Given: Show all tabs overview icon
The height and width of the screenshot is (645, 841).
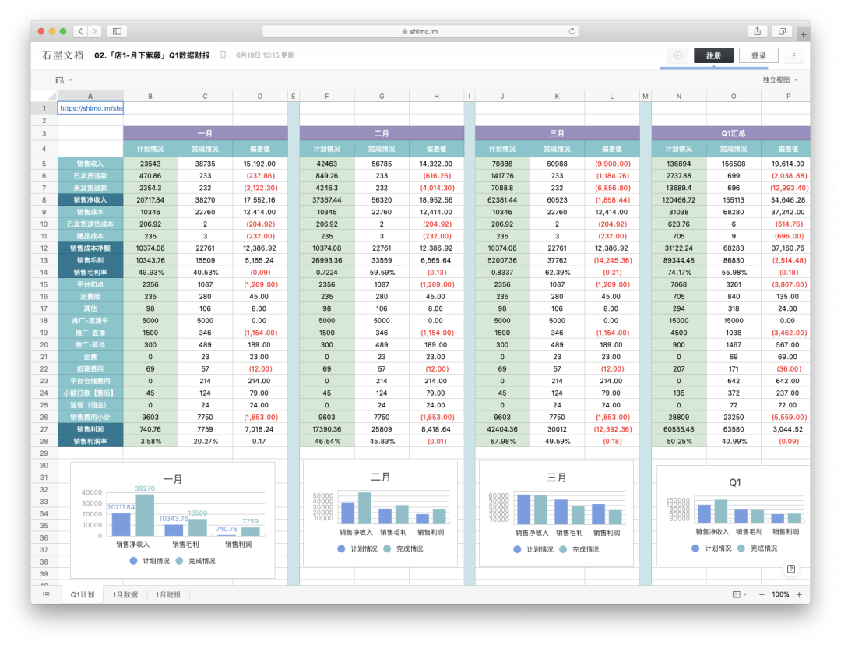Looking at the screenshot, I should [782, 31].
